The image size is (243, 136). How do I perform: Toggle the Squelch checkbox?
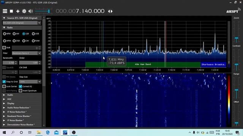4,67
